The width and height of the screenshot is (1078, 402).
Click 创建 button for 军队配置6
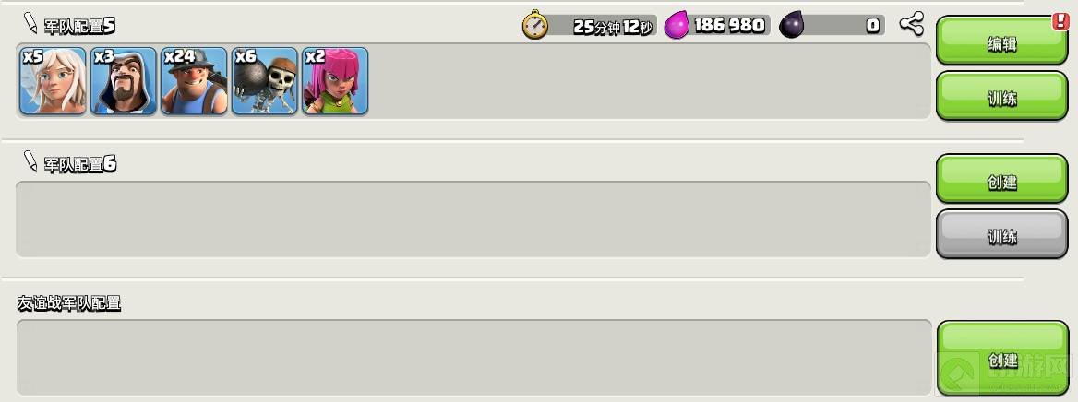coord(1001,179)
